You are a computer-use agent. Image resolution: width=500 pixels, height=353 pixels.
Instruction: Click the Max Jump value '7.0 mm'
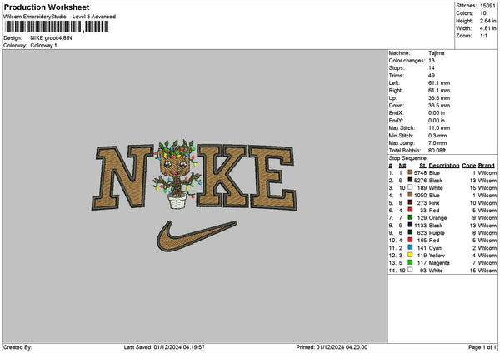pyautogui.click(x=437, y=142)
